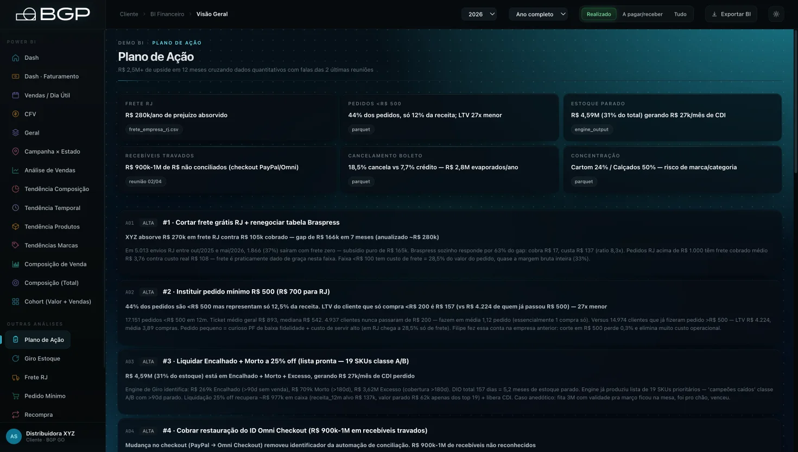Click the page vertical scrollbar

(x=796, y=102)
